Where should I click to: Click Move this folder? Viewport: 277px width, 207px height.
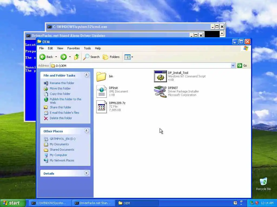(x=60, y=88)
